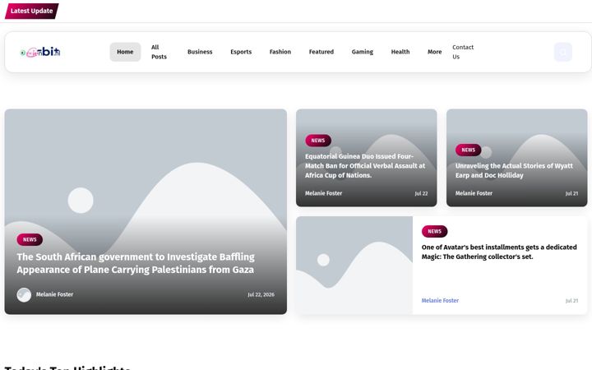Click NEWS badge on Avatar post
This screenshot has height=370, width=592.
click(x=434, y=231)
